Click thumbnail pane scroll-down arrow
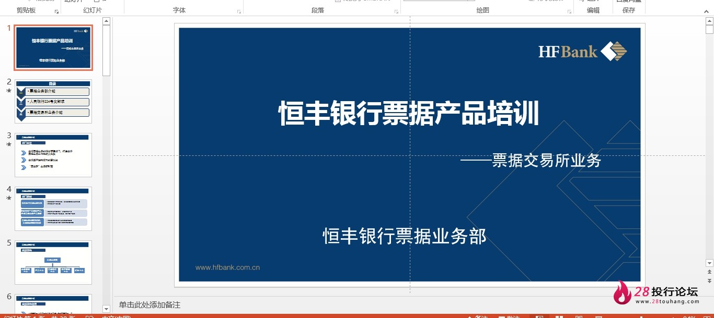The image size is (714, 318). tap(106, 309)
